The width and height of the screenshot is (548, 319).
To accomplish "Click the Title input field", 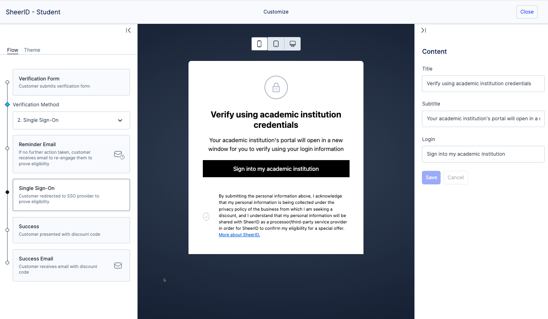I will click(x=483, y=84).
